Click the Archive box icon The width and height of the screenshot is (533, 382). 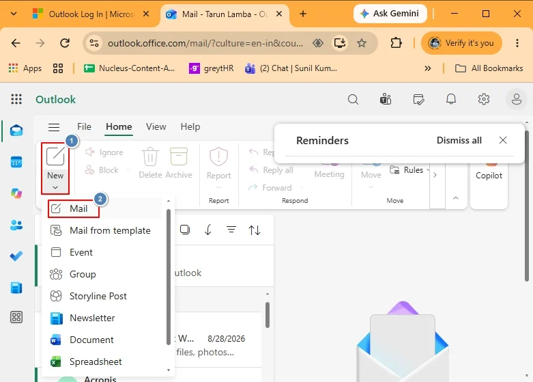pyautogui.click(x=179, y=156)
